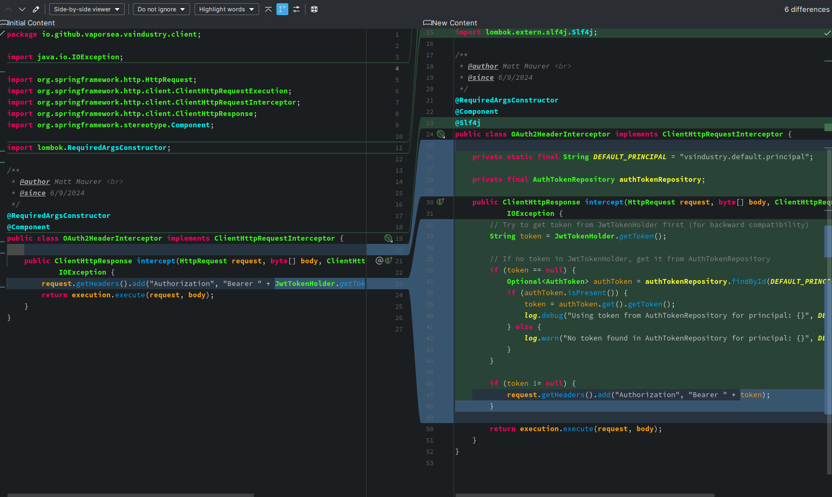Click the @ gutter icon on left line 21
Screen dimensions: 832x497
[x=380, y=261]
